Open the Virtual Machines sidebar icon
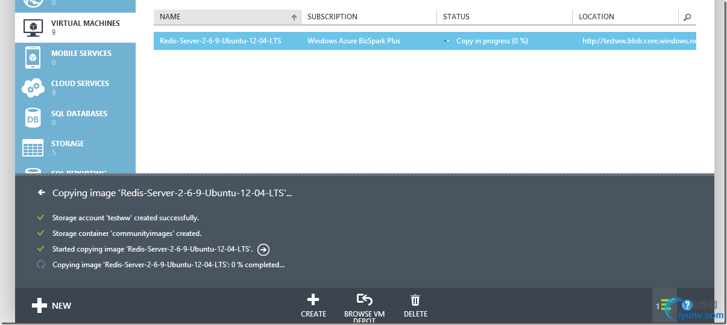The image size is (727, 325). [33, 27]
